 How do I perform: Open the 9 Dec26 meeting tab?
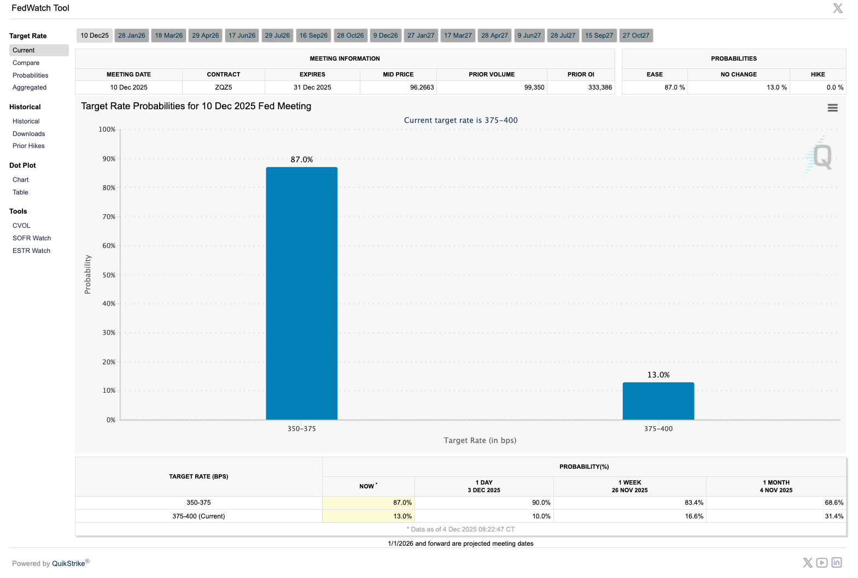point(386,36)
